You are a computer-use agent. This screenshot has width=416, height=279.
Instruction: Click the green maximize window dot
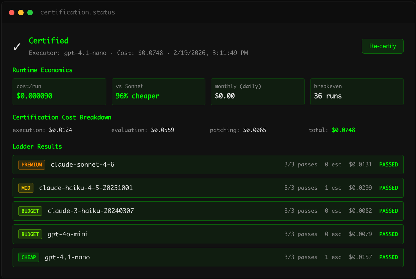coord(30,13)
